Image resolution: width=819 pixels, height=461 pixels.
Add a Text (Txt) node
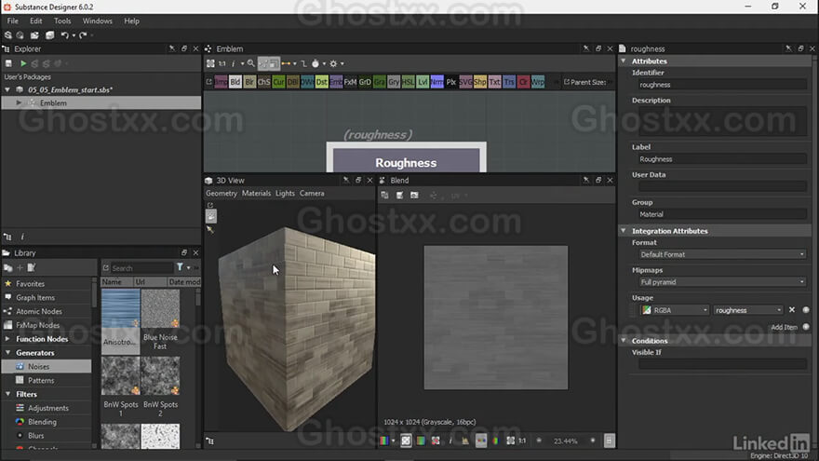(494, 82)
